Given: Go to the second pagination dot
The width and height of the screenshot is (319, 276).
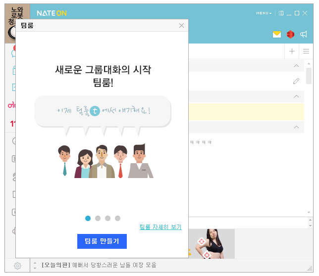Looking at the screenshot, I should 98,218.
